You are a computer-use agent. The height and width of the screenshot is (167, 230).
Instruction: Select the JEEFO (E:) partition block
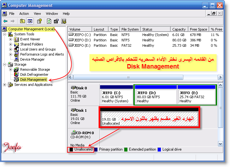[x=197, y=95]
